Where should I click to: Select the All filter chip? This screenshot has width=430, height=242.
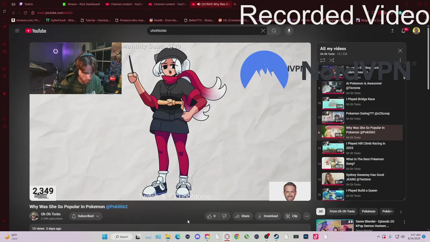[320, 211]
